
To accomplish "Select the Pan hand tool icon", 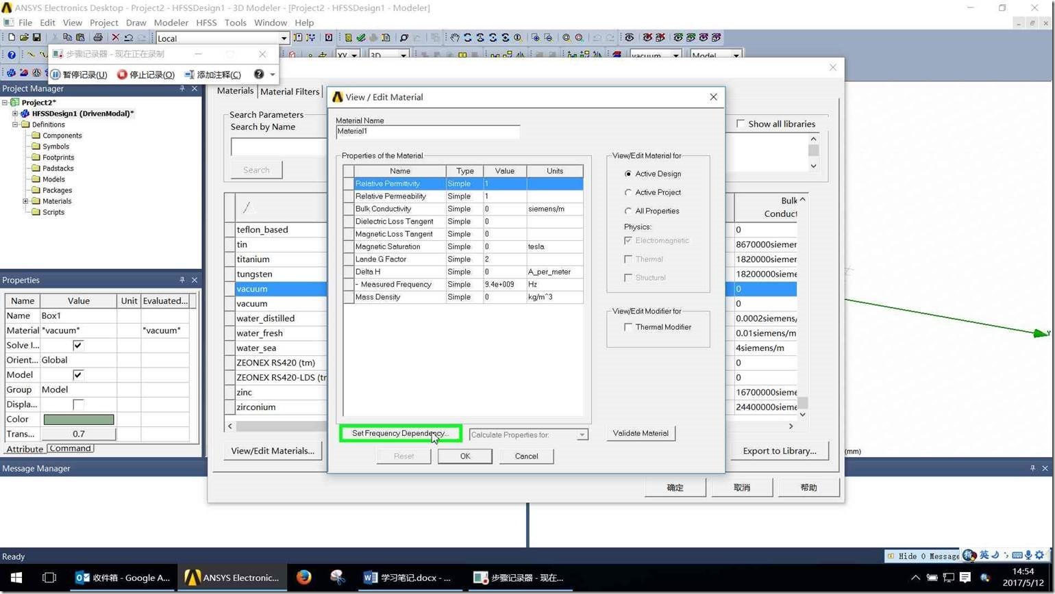I will point(454,38).
